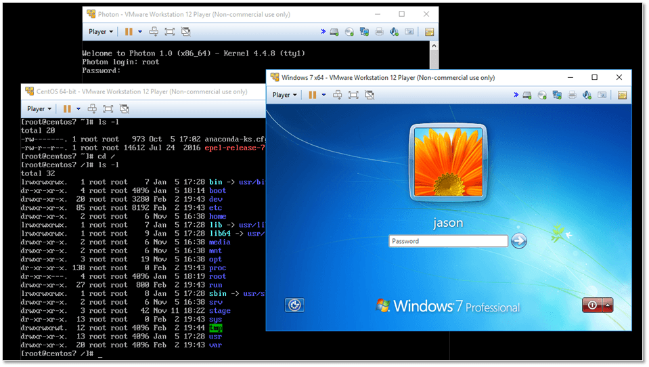Viewport: 649px width, 367px height.
Task: Select jason's flower account picture
Action: tap(448, 163)
